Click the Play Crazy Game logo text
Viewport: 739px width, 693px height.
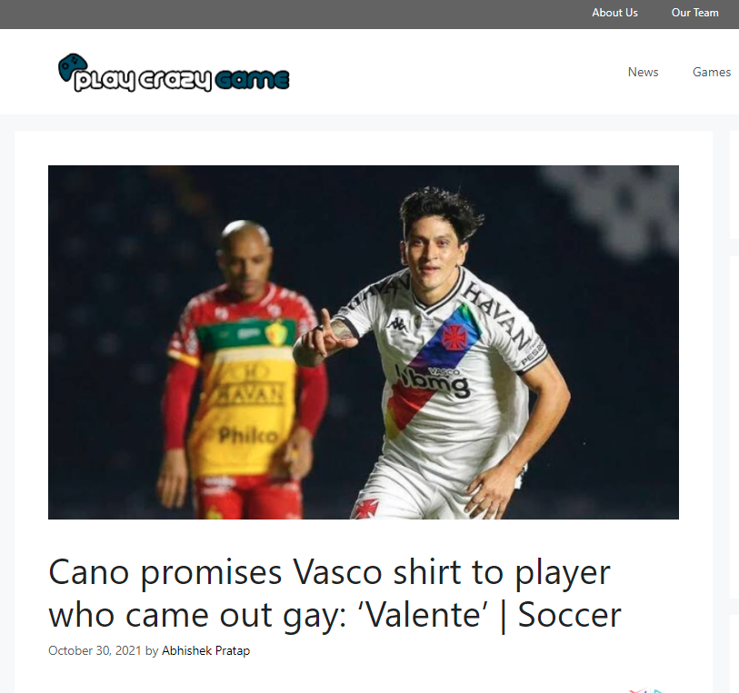pos(182,80)
